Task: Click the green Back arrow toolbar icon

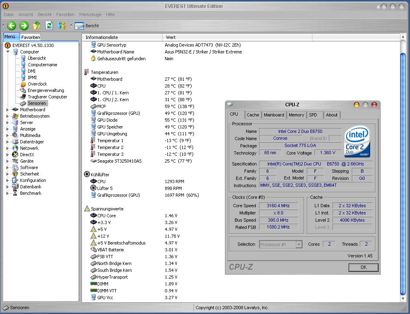Action: click(x=12, y=26)
